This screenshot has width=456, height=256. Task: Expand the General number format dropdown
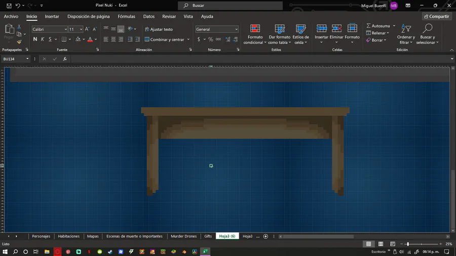(236, 29)
